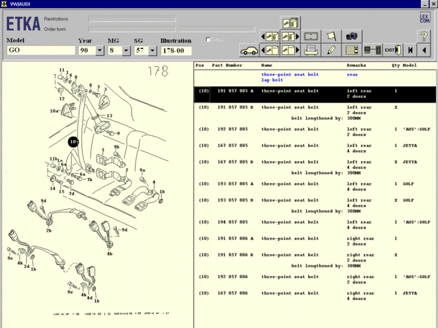Click the MG field showing 8

(115, 51)
